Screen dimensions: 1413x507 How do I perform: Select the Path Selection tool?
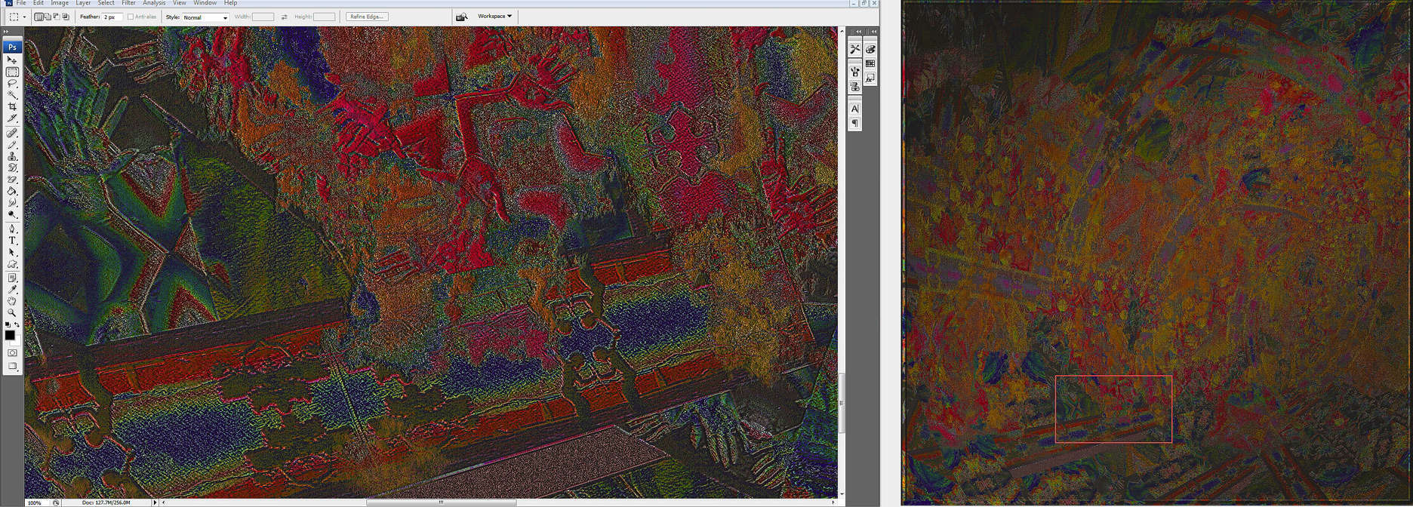12,252
